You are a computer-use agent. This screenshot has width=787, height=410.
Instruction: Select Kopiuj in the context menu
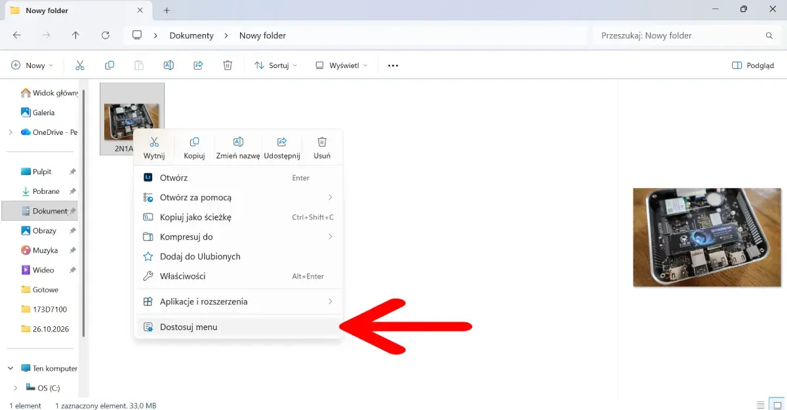coord(194,149)
